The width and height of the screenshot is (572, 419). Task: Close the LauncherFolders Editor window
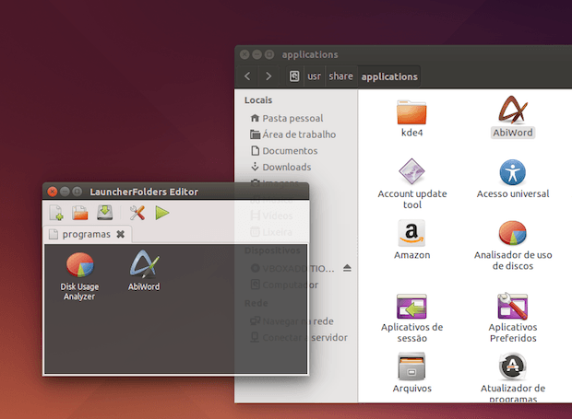coord(53,192)
